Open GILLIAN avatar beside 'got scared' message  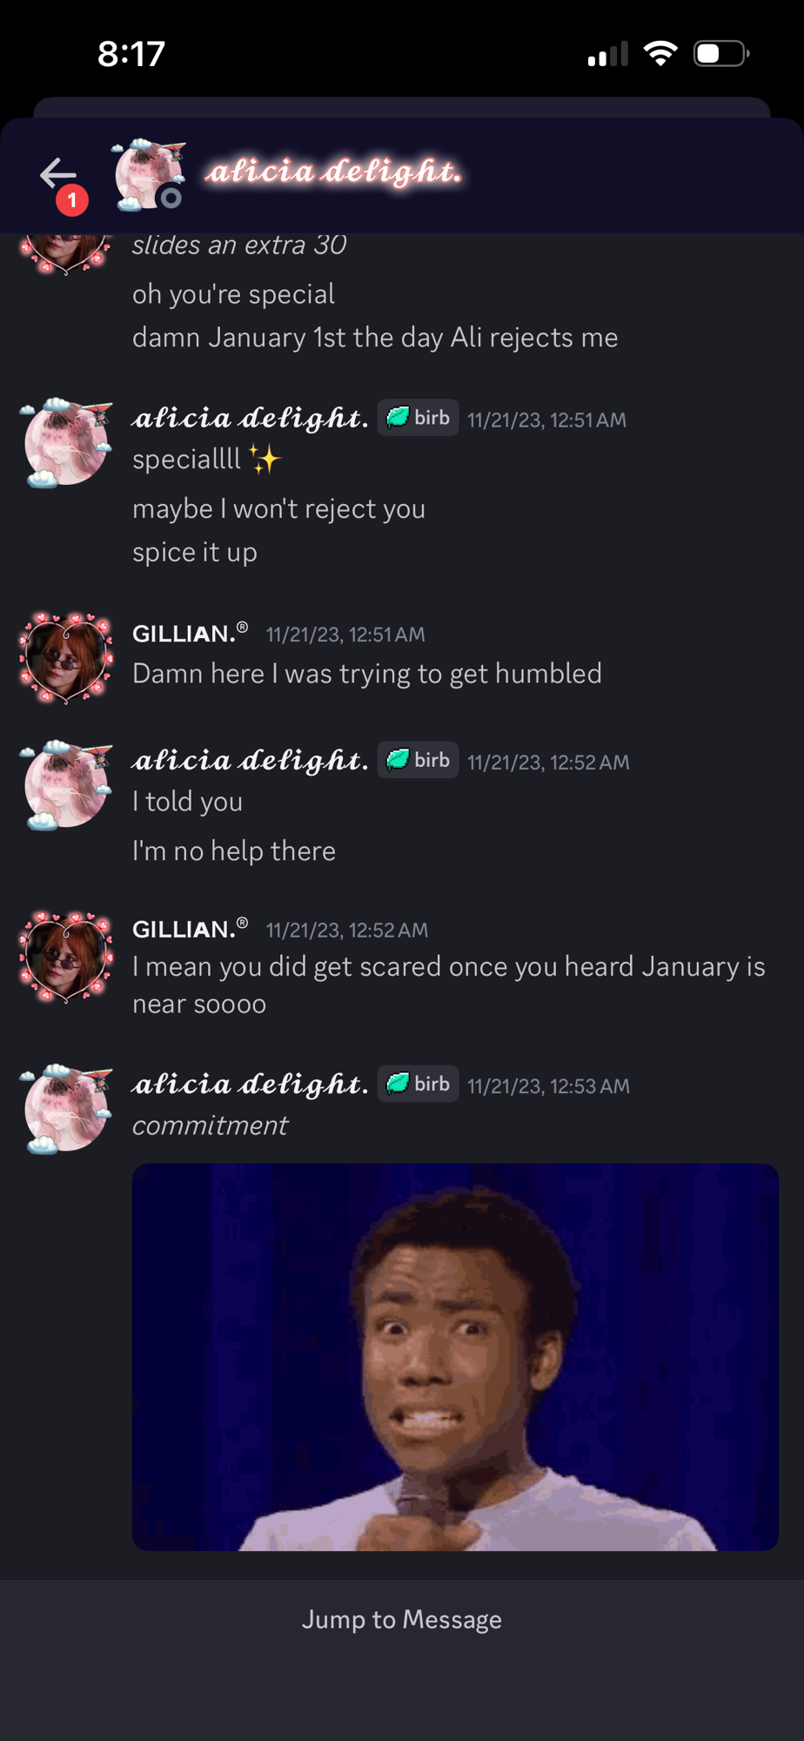pos(66,956)
